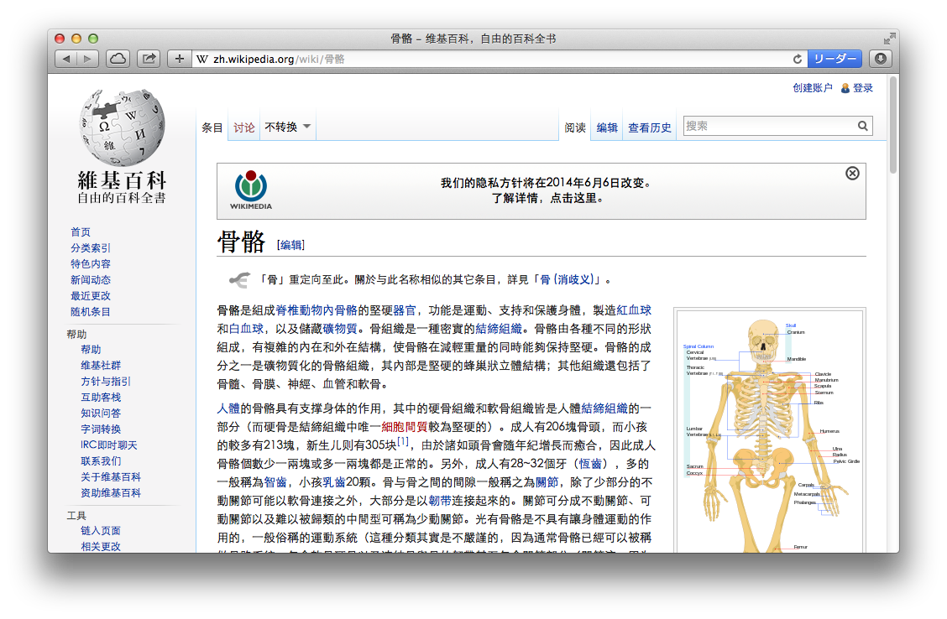
Task: Enter full screen with the resize arrows icon
Action: 889,39
